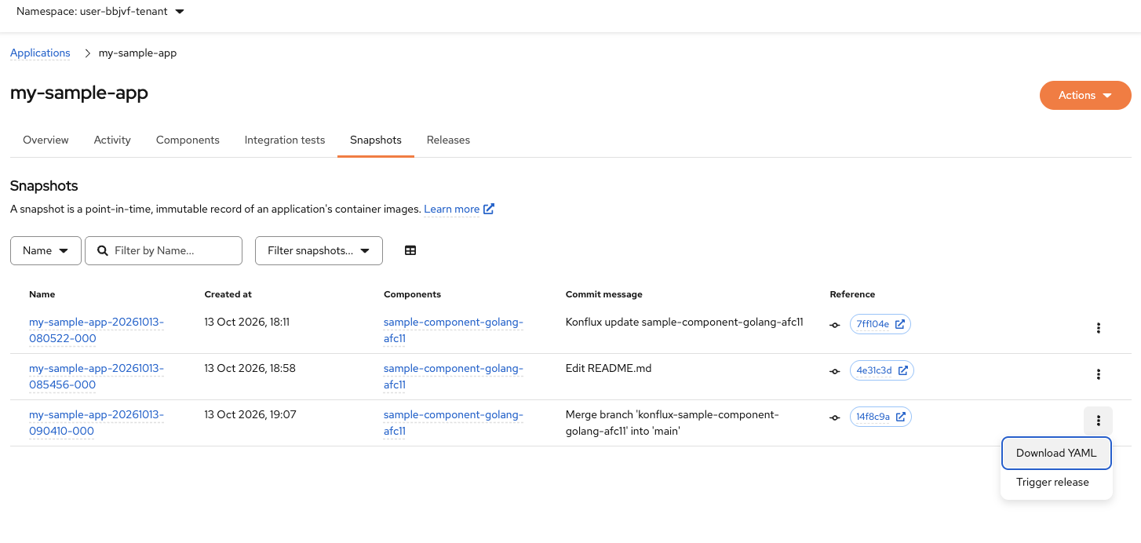Open commit reference 14f8c9a
This screenshot has height=543, width=1141.
(x=880, y=417)
